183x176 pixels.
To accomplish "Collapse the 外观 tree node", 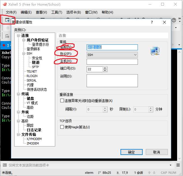I will pos(18,112).
